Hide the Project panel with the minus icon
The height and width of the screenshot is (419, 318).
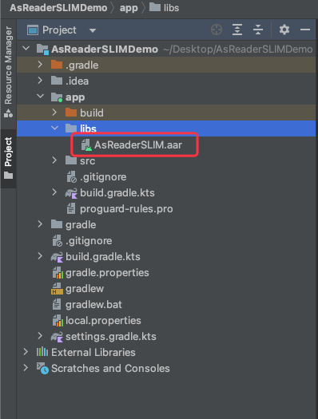point(305,30)
